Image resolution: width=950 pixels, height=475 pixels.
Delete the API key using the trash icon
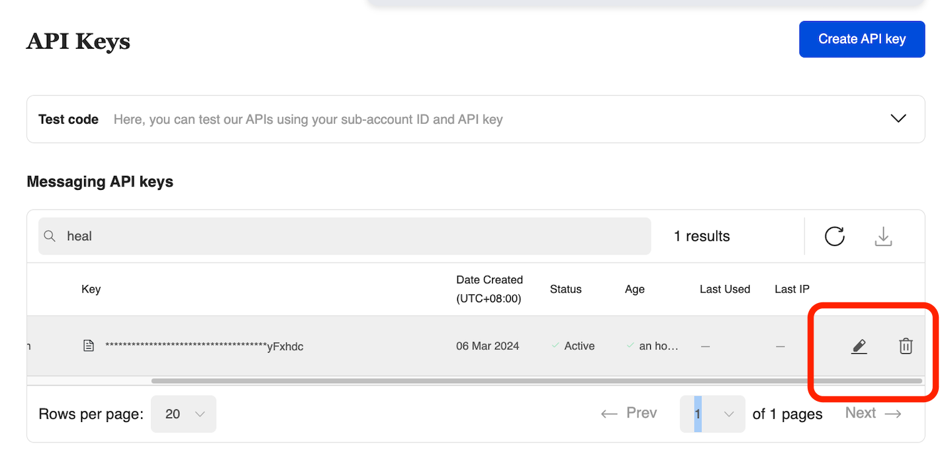pos(906,346)
